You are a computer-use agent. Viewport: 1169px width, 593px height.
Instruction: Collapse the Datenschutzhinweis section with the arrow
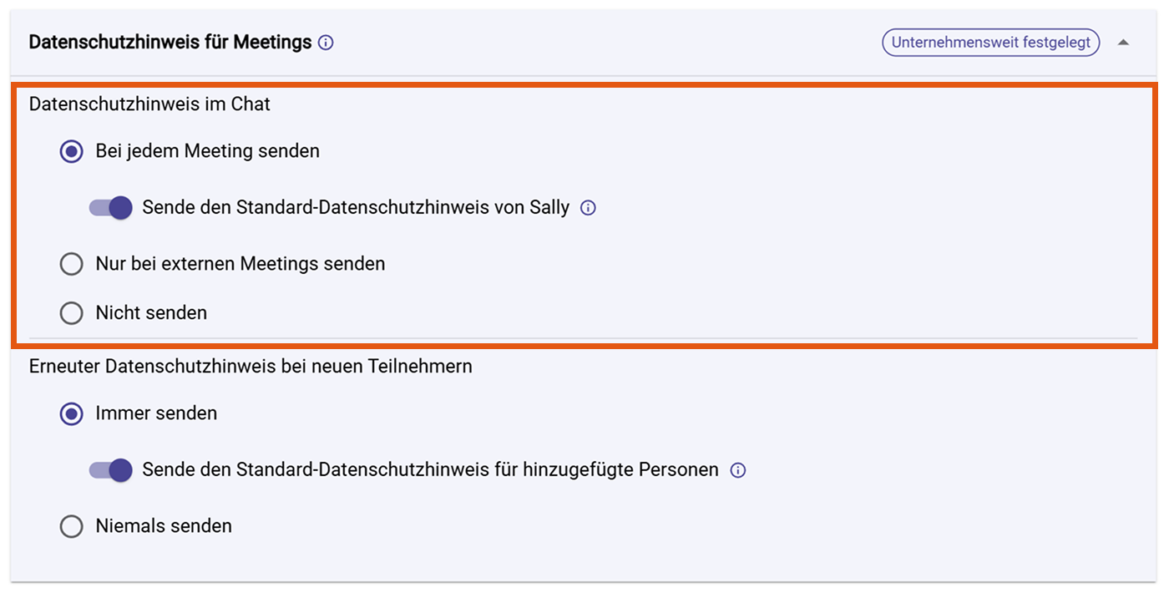(1124, 43)
